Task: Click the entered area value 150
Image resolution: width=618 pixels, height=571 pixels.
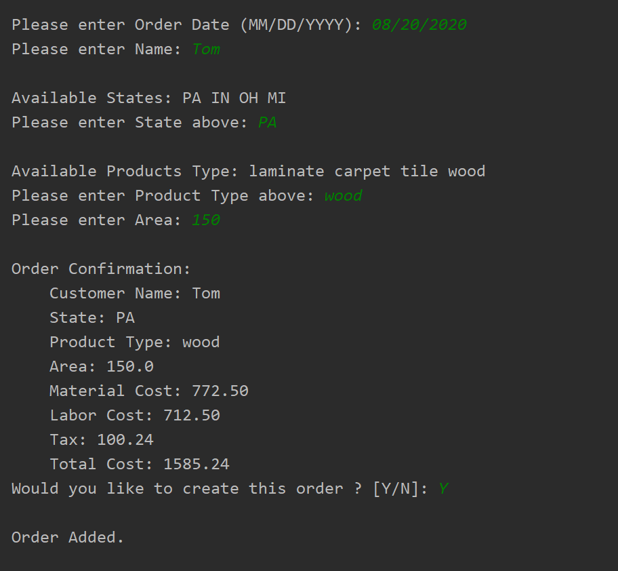Action: pyautogui.click(x=206, y=220)
